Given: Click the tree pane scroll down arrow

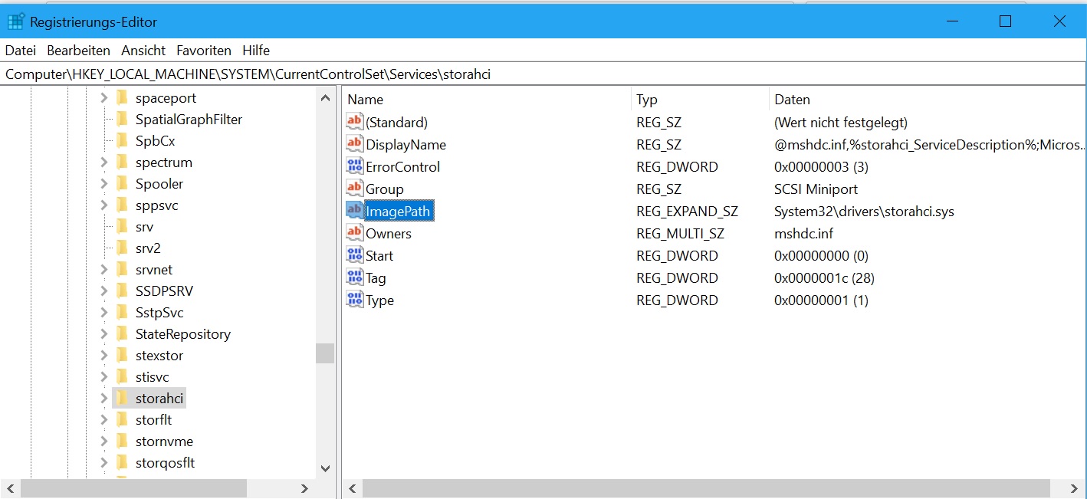Looking at the screenshot, I should (x=325, y=468).
